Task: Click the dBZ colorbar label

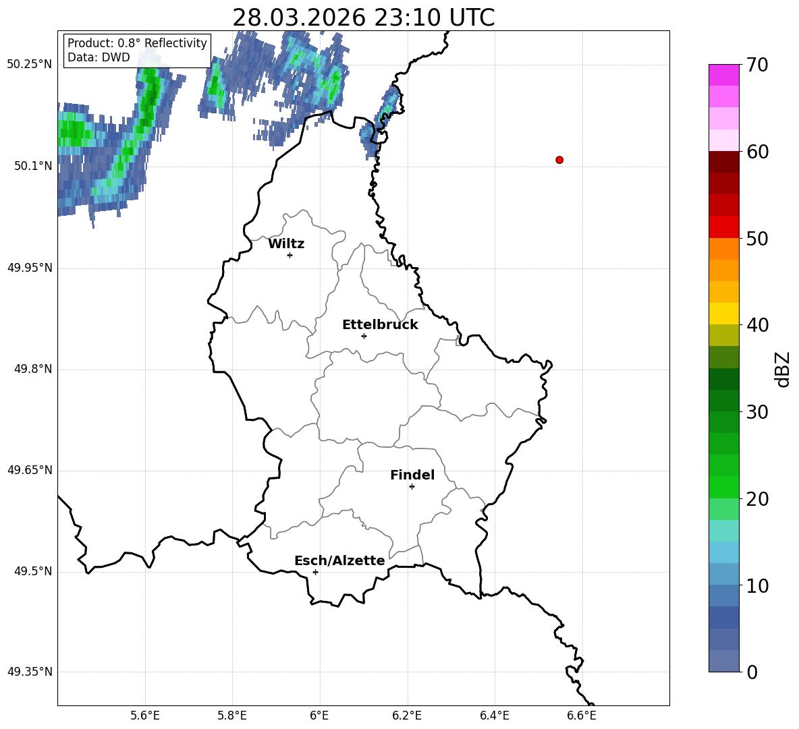Action: tap(783, 369)
